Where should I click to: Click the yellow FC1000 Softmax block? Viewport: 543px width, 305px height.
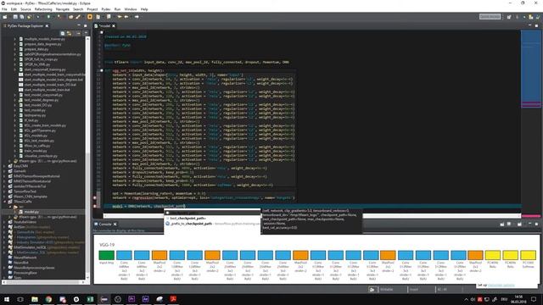pyautogui.click(x=528, y=255)
